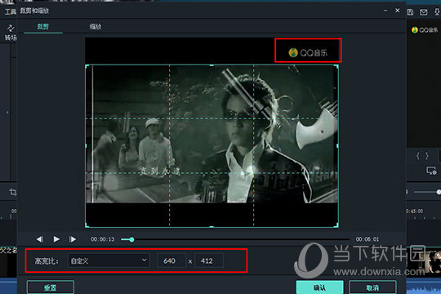Click the main window zoom slider handle

coord(439,192)
